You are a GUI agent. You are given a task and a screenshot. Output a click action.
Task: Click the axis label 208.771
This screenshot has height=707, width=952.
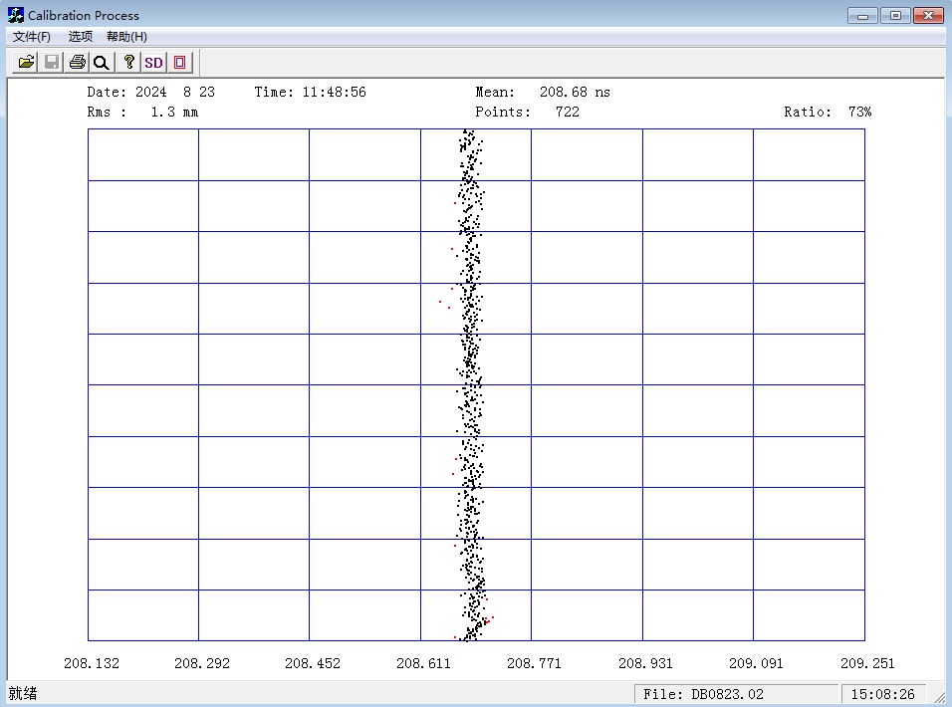[535, 664]
